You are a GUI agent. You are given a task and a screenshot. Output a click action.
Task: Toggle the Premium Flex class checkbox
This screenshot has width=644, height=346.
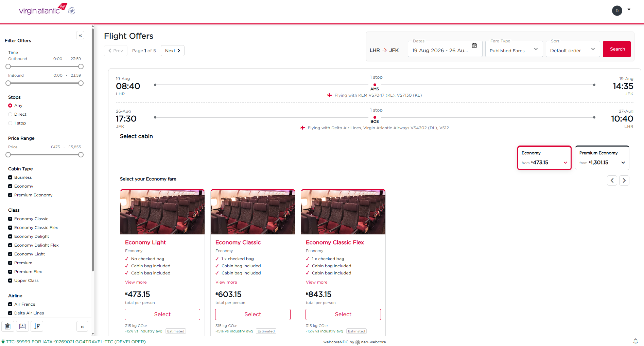coord(10,272)
